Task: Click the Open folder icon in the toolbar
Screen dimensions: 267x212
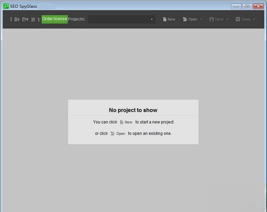Action: 185,19
